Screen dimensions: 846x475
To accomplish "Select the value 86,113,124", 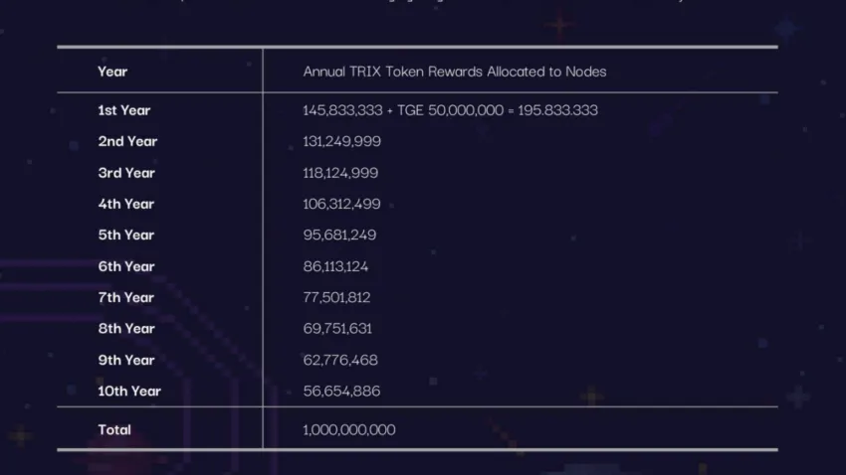I will [x=336, y=266].
